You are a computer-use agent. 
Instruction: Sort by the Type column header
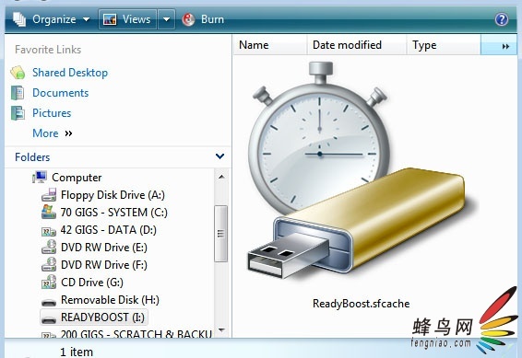pyautogui.click(x=444, y=45)
